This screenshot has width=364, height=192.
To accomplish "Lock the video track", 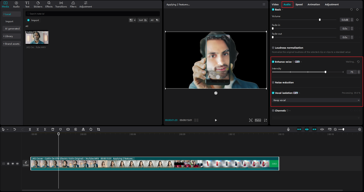I will coord(8,164).
